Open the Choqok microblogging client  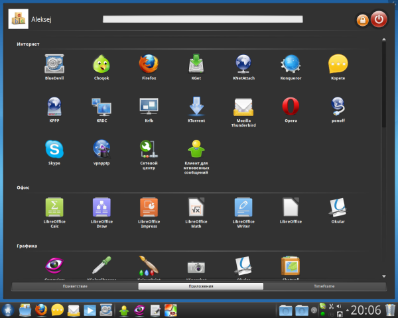[101, 67]
